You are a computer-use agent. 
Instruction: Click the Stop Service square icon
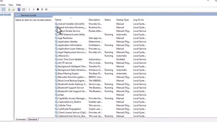(38, 9)
